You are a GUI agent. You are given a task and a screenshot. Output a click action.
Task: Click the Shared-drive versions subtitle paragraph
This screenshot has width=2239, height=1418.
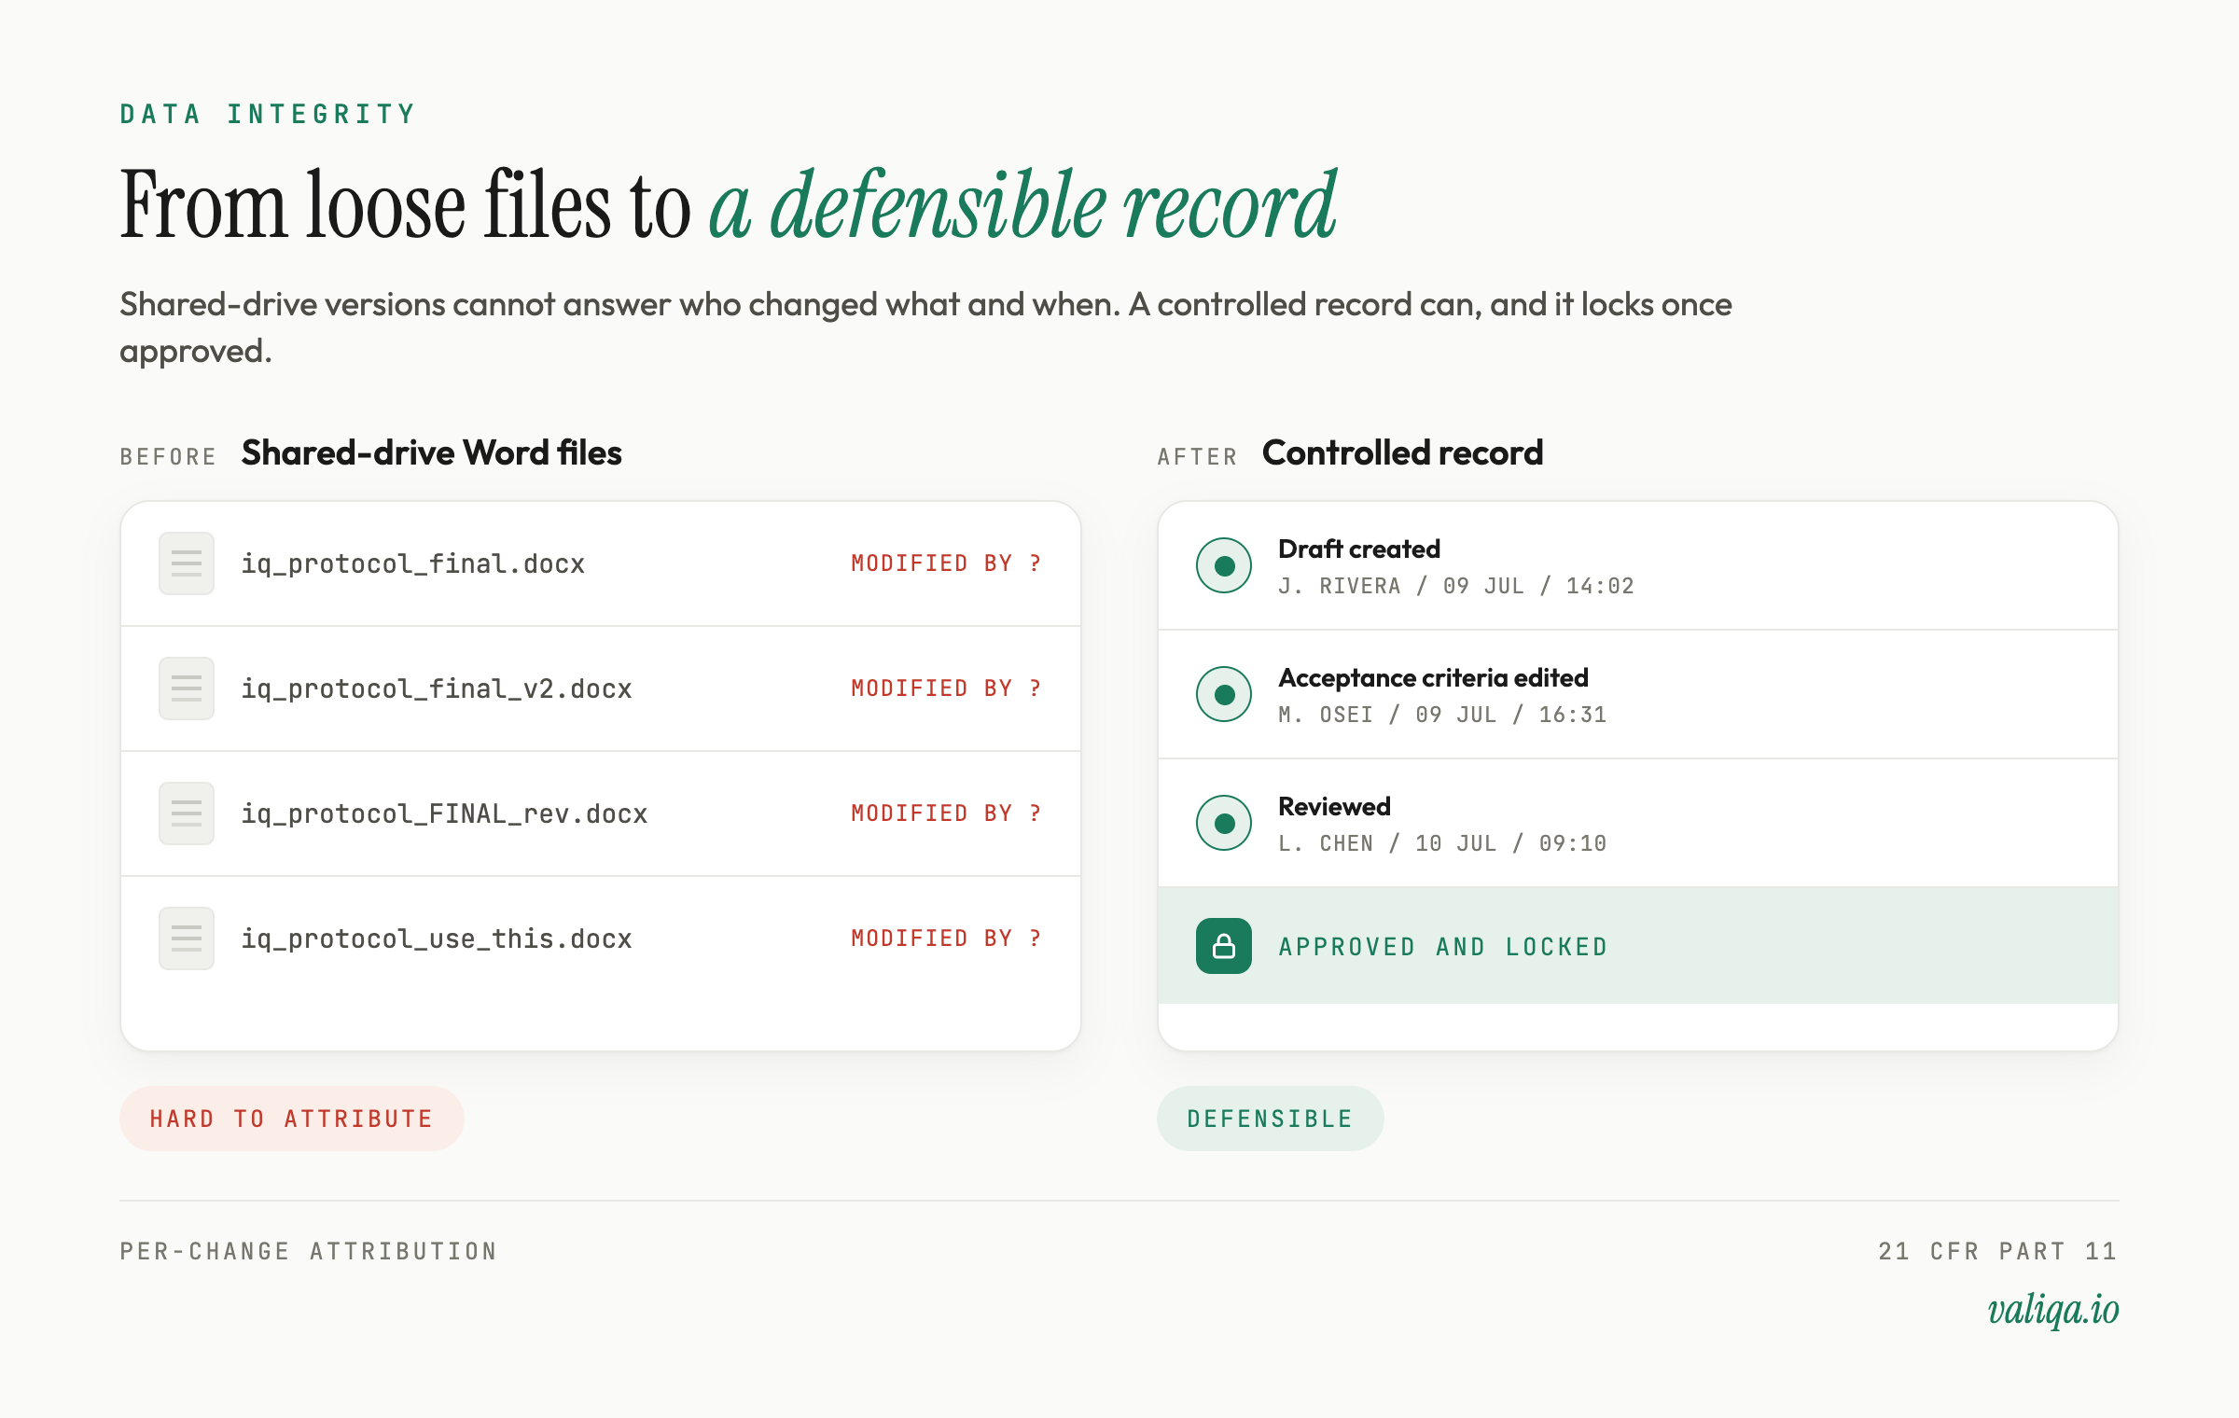925,327
